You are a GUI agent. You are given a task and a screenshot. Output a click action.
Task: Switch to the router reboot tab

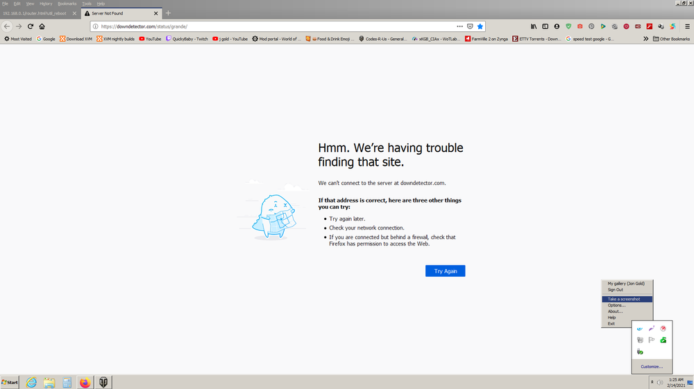pos(35,13)
